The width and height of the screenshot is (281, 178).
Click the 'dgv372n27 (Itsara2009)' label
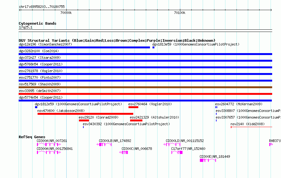(x=40, y=58)
